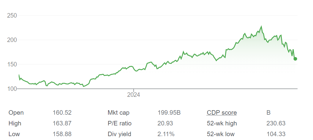Viewport: 313px width, 140px height.
Task: Click the CDP score underlined label
Action: [222, 113]
